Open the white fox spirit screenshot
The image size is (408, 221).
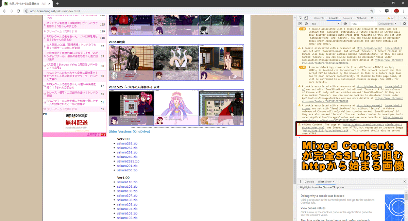176,62
